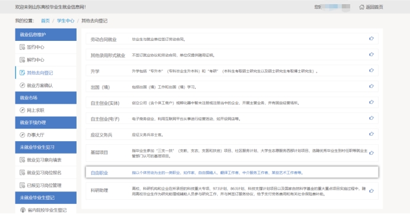Open 办事大厅 menu item
This screenshot has height=214, width=410.
(x=36, y=135)
